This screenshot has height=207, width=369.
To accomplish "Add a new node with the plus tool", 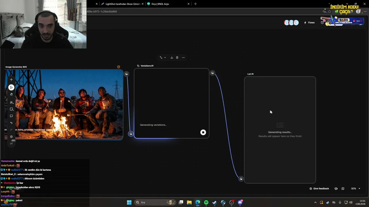I will (11, 80).
